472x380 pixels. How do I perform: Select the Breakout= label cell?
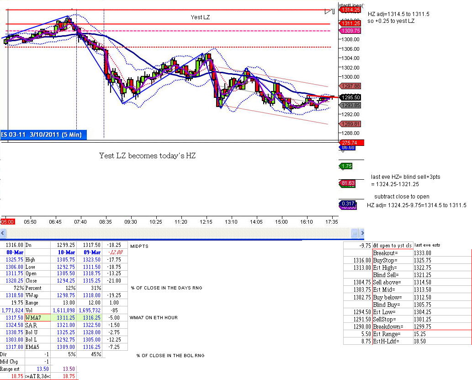click(x=393, y=253)
